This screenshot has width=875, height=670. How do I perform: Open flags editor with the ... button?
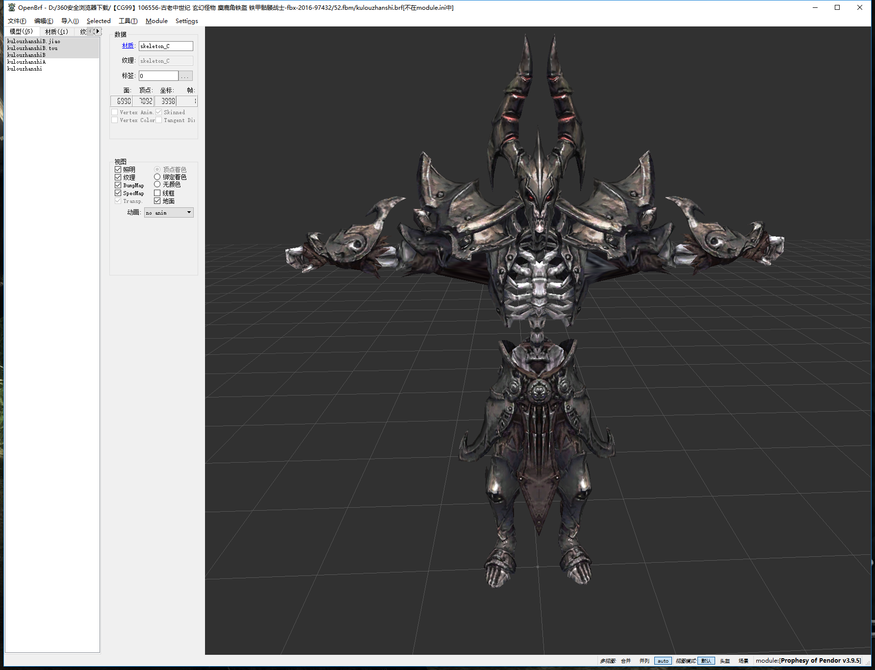click(185, 76)
